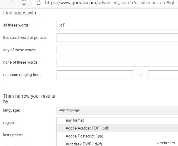
Task: Choose 'Adobe Postscript (.ps)' option
Action: [117, 136]
